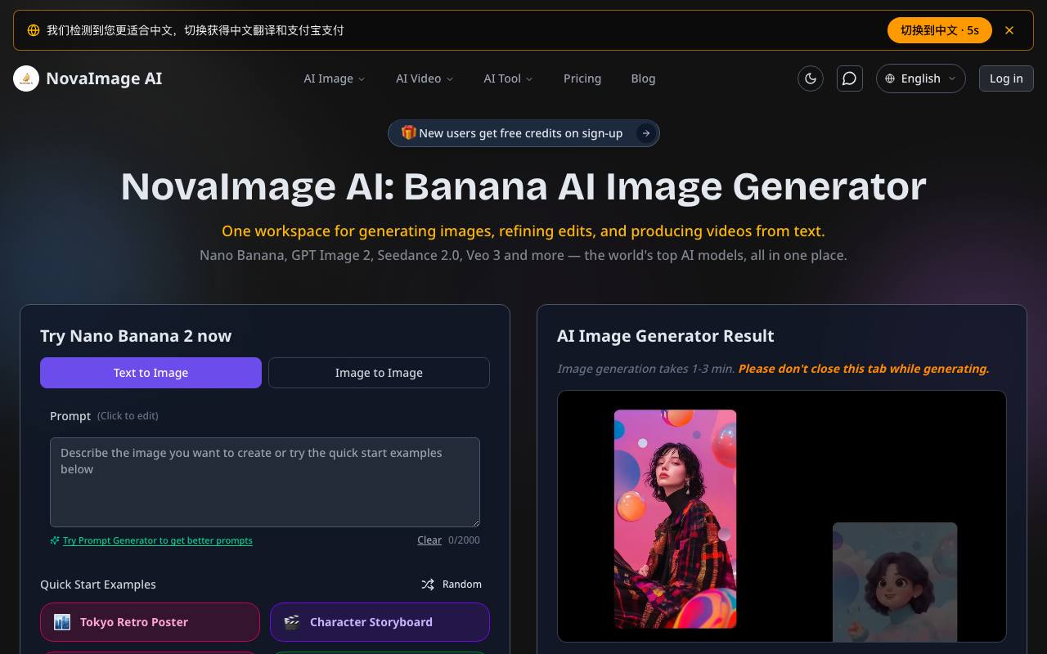The width and height of the screenshot is (1047, 654).
Task: Close the Chinese language banner
Action: tap(1009, 30)
